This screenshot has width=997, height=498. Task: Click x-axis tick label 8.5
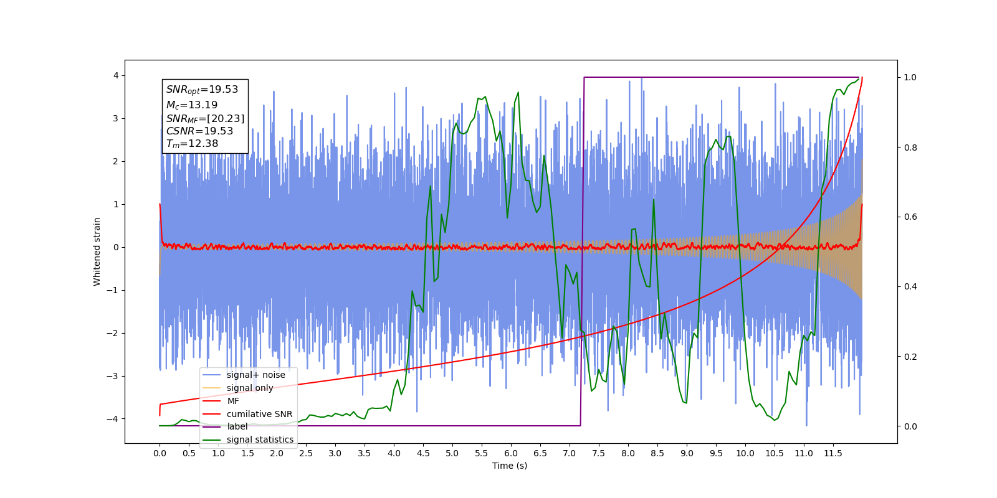click(657, 453)
